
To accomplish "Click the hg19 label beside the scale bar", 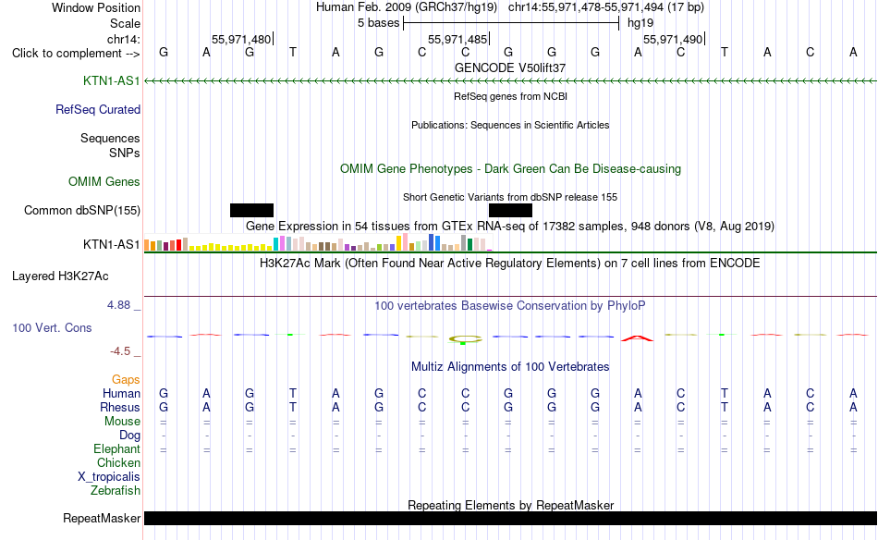I will tap(640, 23).
